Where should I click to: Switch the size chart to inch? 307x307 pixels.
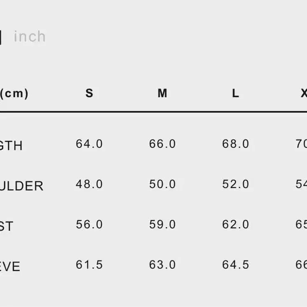(x=30, y=37)
